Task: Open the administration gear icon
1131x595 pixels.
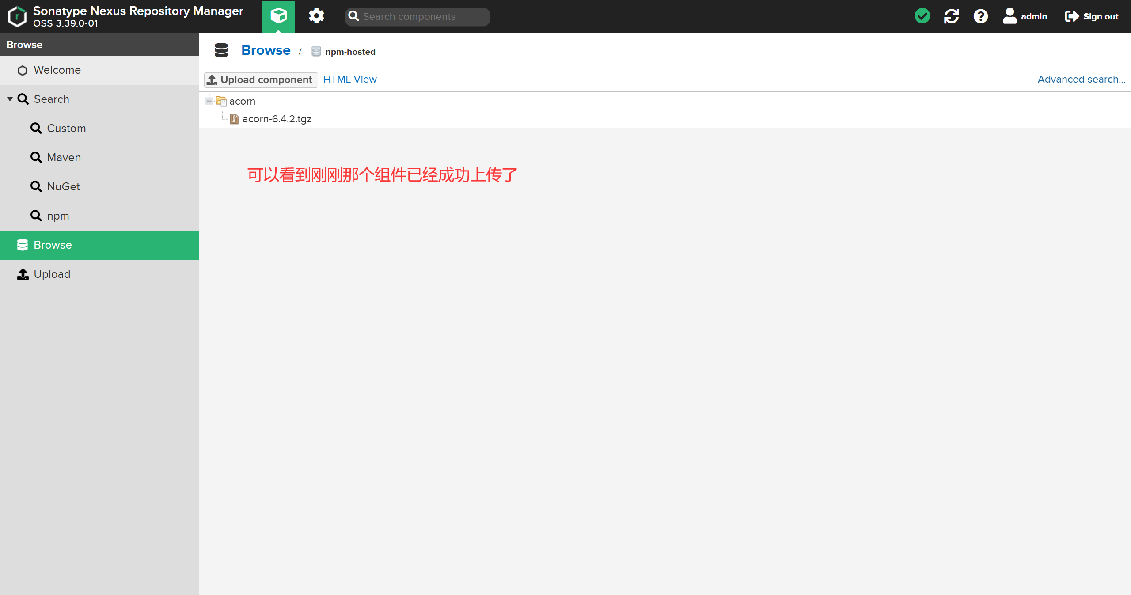Action: [x=316, y=16]
